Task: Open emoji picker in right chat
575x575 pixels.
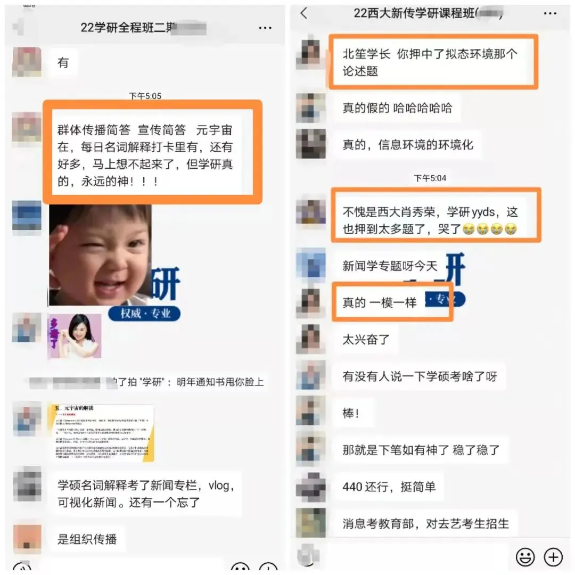Action: [x=525, y=557]
